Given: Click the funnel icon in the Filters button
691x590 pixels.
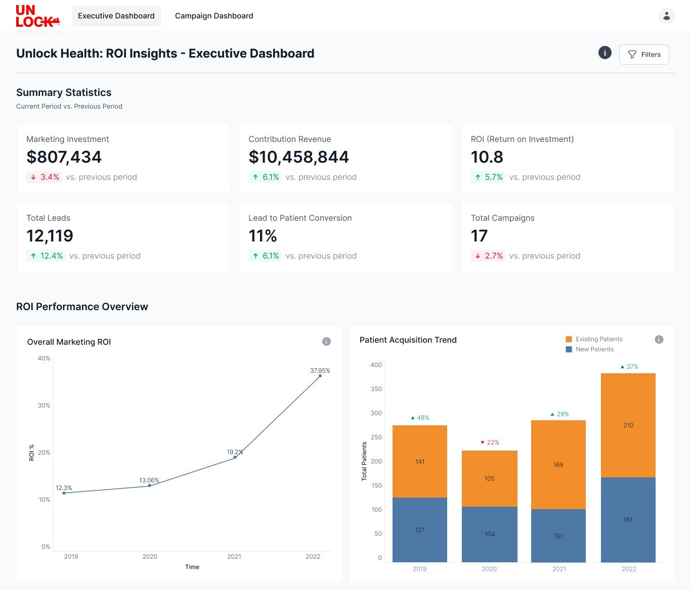Looking at the screenshot, I should point(632,55).
